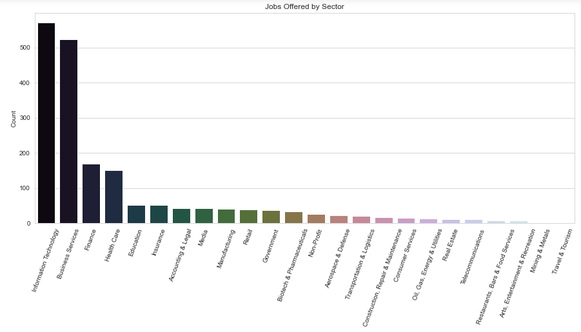Click the 100 tick label on y-axis
This screenshot has height=332, width=581.
25,188
